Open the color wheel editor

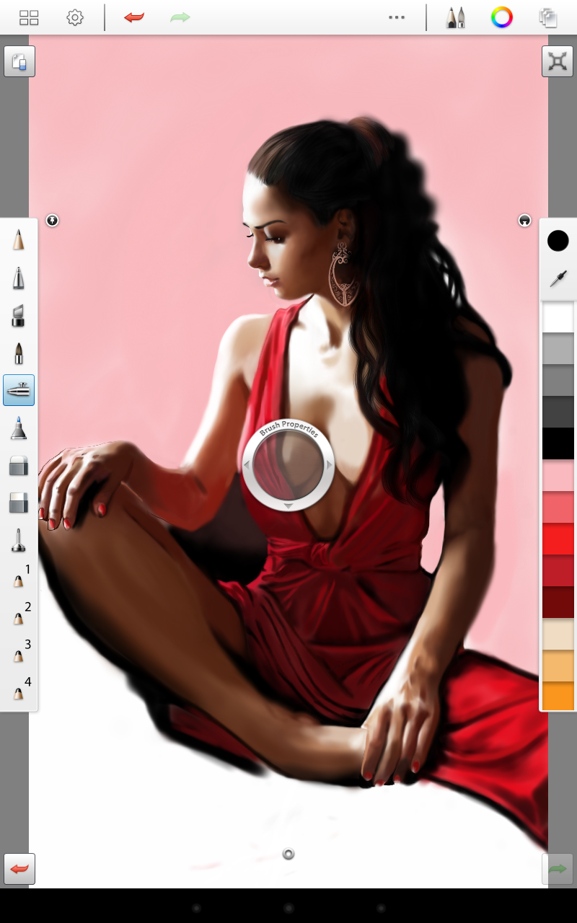pyautogui.click(x=502, y=18)
